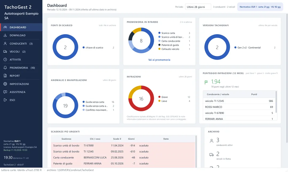This screenshot has width=288, height=172.
Task: Click the 'Scarico carta' legend dot
Action: (159, 33)
